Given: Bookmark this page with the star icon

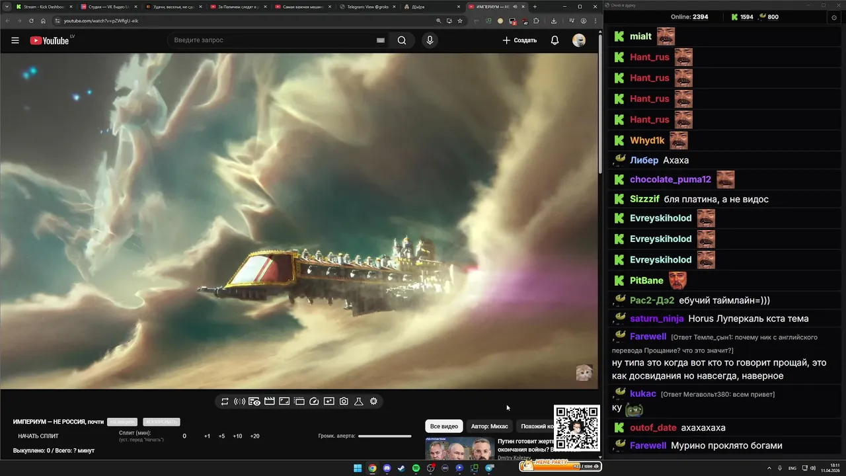Looking at the screenshot, I should (460, 20).
